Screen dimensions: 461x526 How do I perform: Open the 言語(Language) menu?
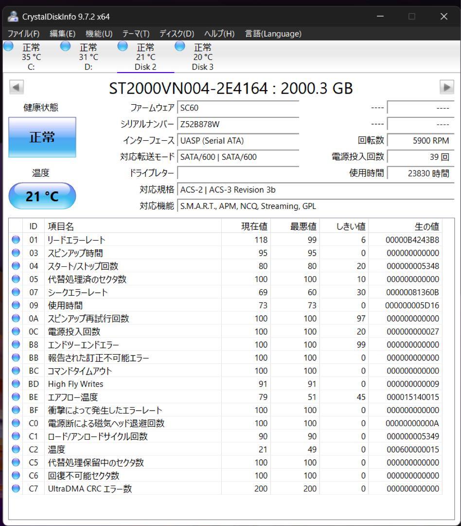pos(273,34)
